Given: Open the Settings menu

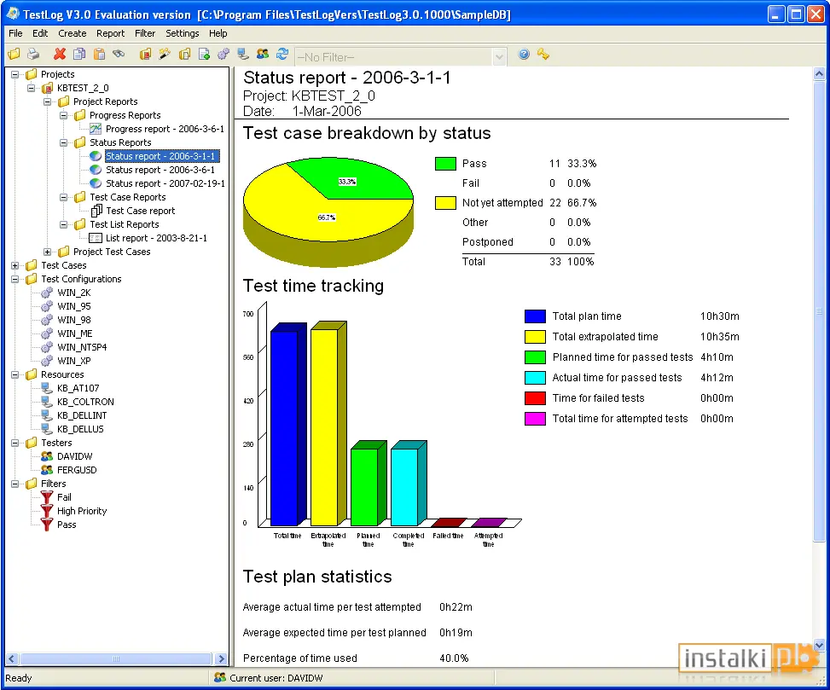Looking at the screenshot, I should point(182,33).
